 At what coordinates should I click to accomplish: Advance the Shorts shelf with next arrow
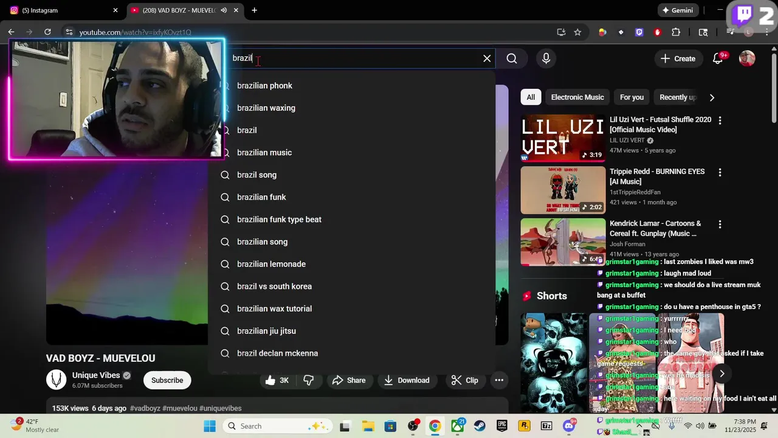click(x=721, y=374)
